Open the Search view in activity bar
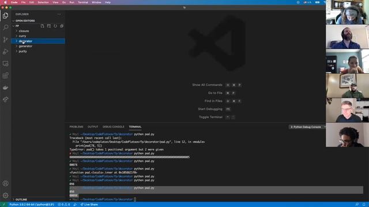 (5, 28)
